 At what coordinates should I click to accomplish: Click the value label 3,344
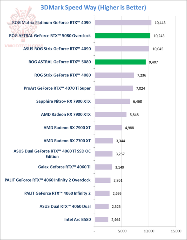121,141
